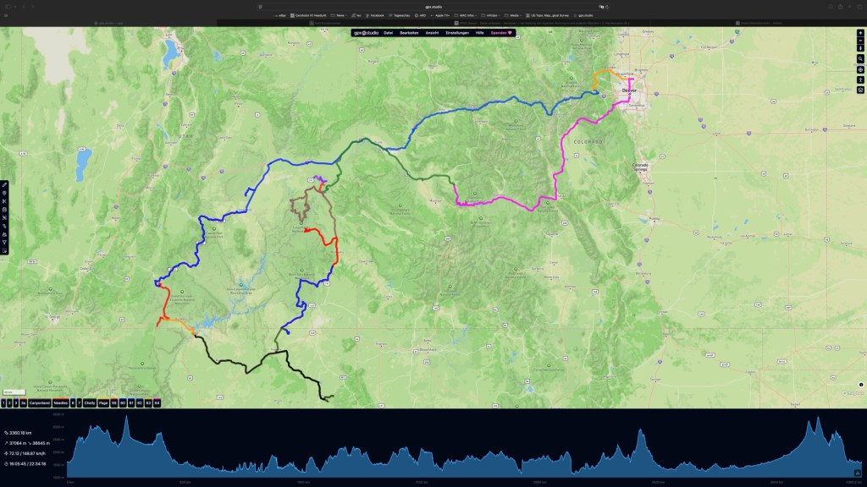The width and height of the screenshot is (867, 487).
Task: Select the pencil route edit tool
Action: tap(4, 184)
